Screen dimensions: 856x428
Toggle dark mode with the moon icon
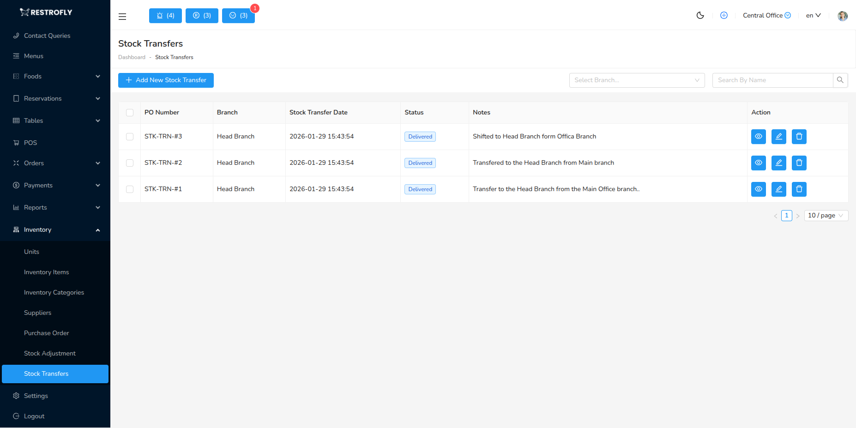[x=700, y=15]
